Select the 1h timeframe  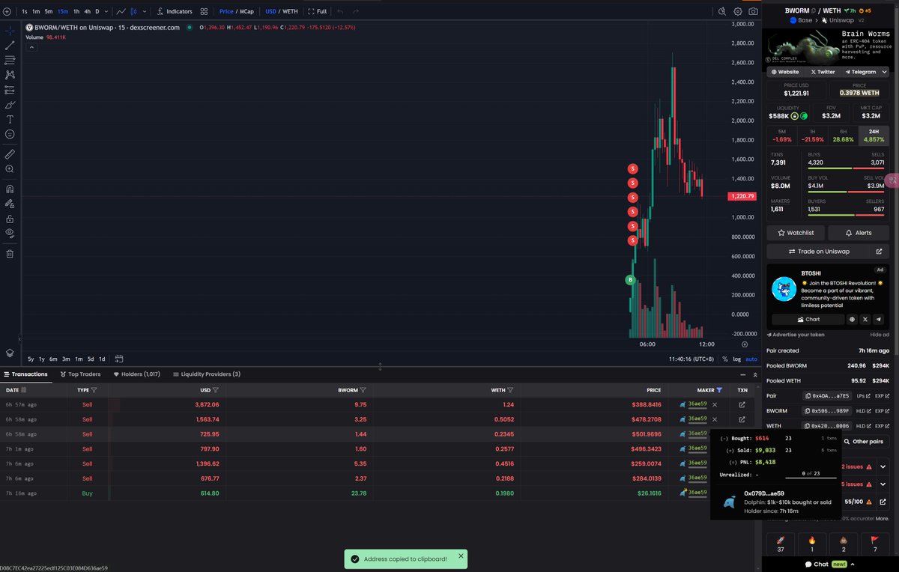pyautogui.click(x=76, y=11)
